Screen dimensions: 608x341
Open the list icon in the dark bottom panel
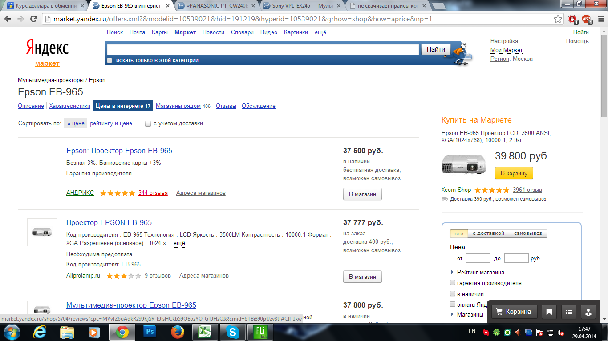click(569, 312)
